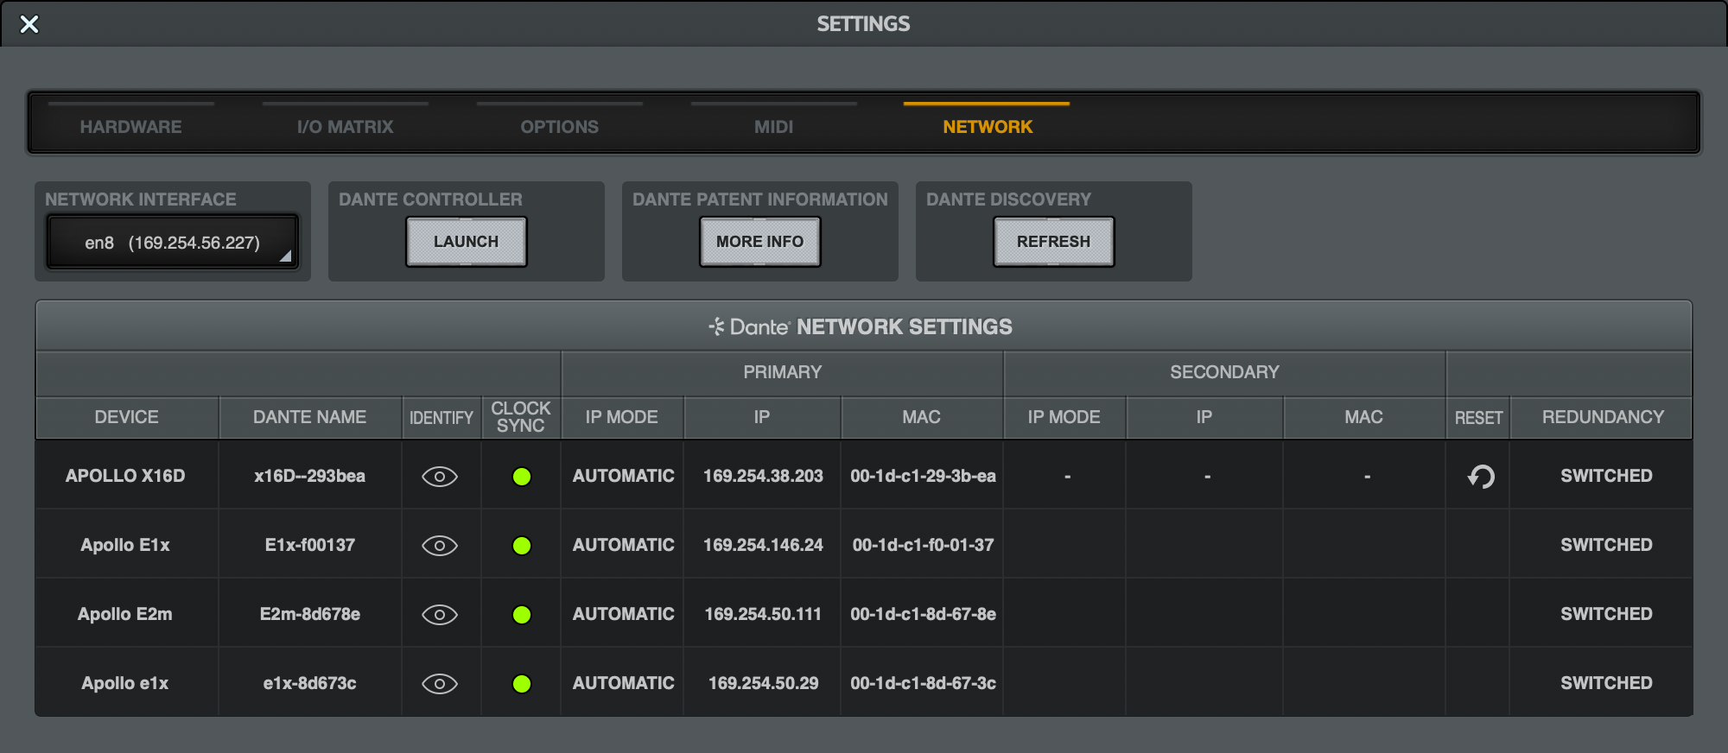The height and width of the screenshot is (753, 1728).
Task: Go to the Options tab
Action: (x=560, y=127)
